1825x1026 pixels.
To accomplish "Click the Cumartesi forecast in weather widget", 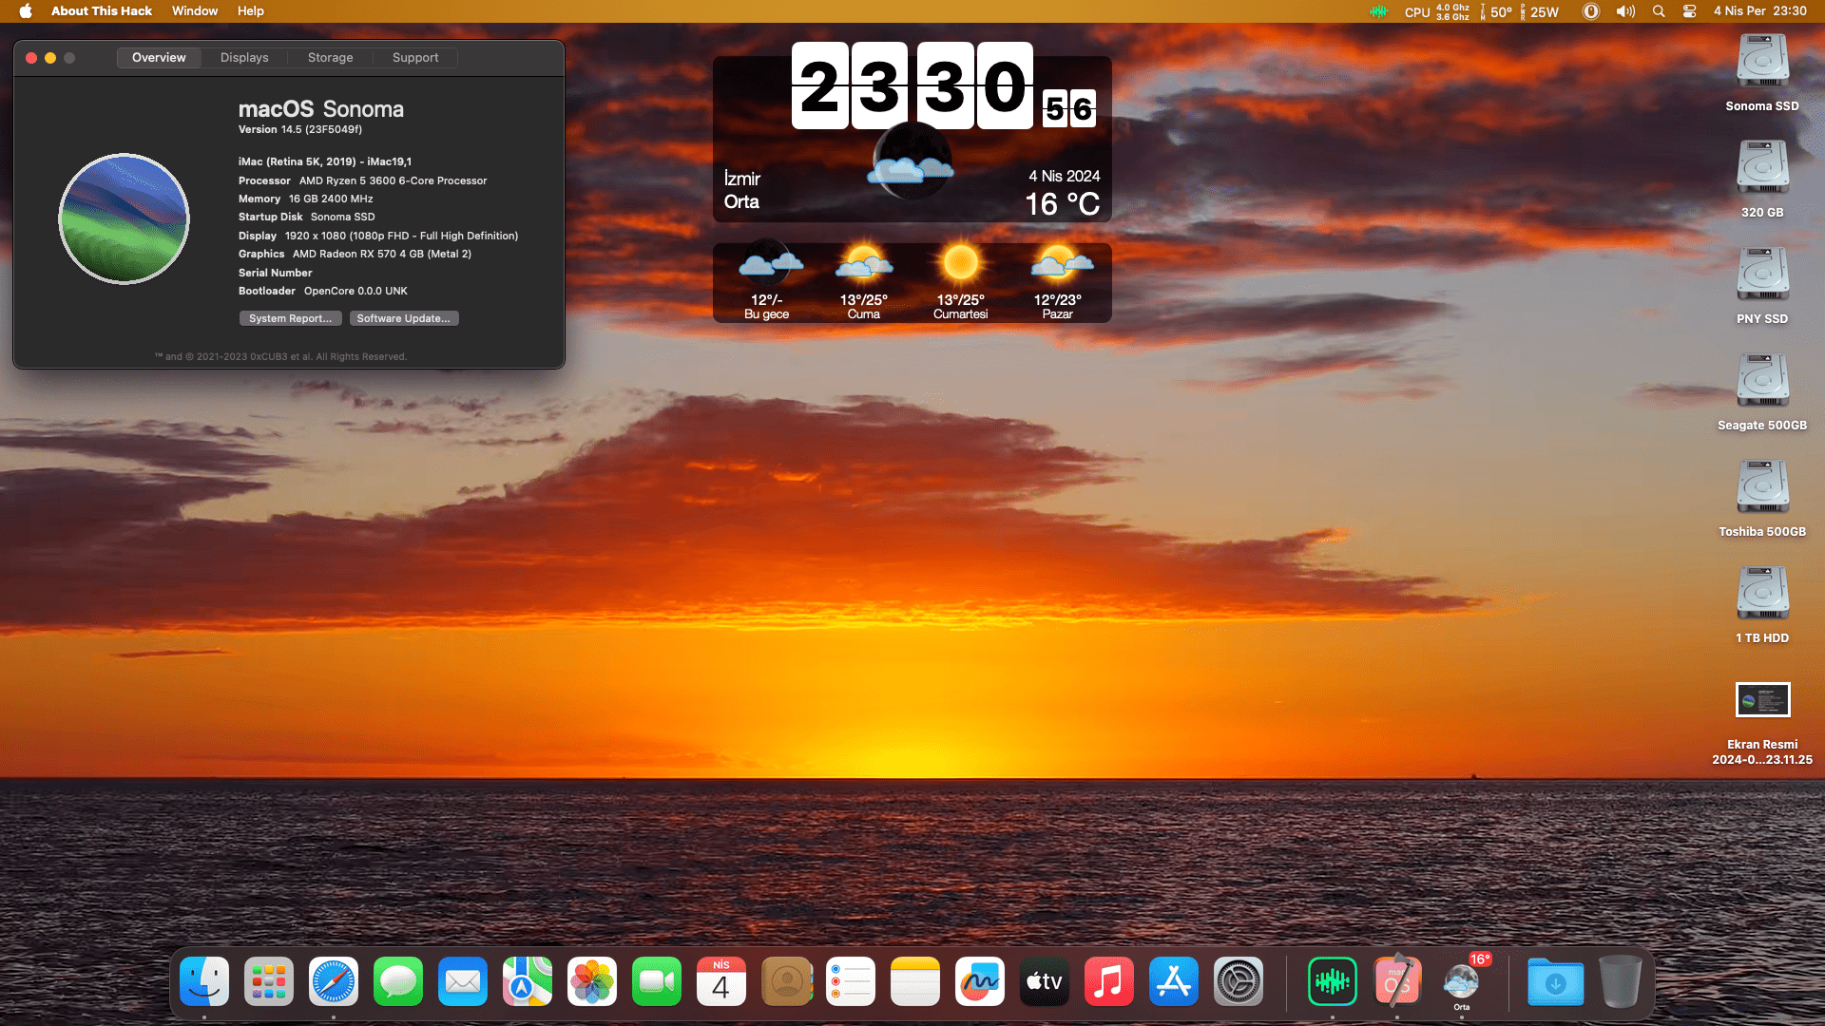I will pos(960,282).
